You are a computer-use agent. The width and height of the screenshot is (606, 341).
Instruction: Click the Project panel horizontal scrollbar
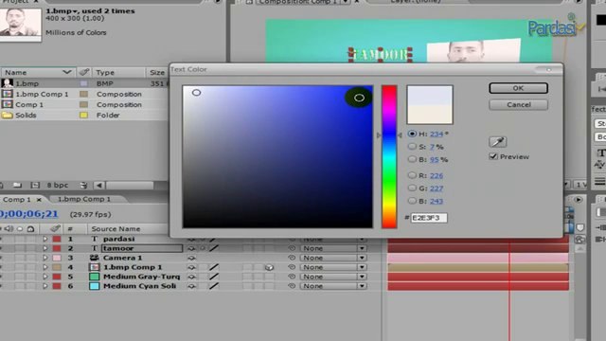click(131, 186)
